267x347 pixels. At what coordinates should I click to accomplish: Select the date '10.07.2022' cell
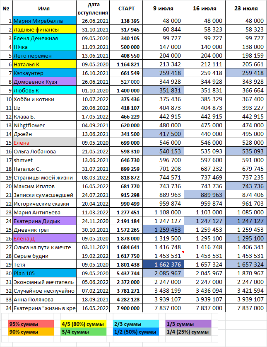93,99
